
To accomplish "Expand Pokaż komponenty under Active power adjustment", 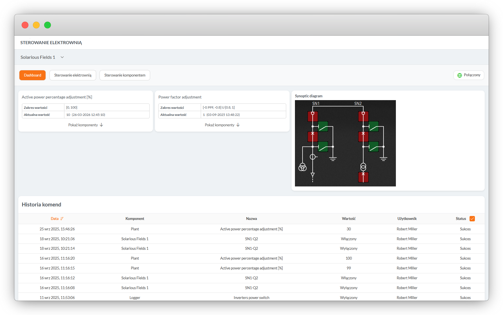I will (x=85, y=125).
